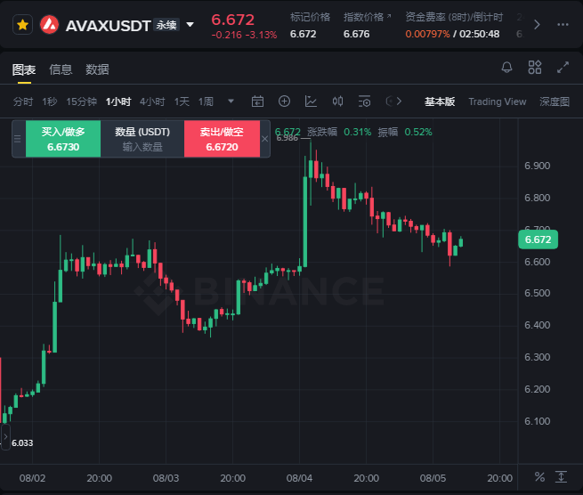Click the funding rate value 0.00797%
This screenshot has height=495, width=583.
point(427,34)
